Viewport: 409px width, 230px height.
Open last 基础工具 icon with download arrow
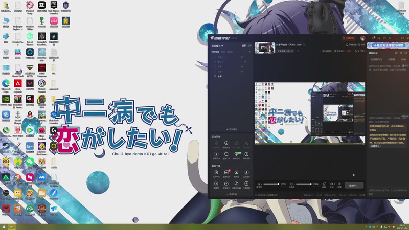[x=246, y=185]
